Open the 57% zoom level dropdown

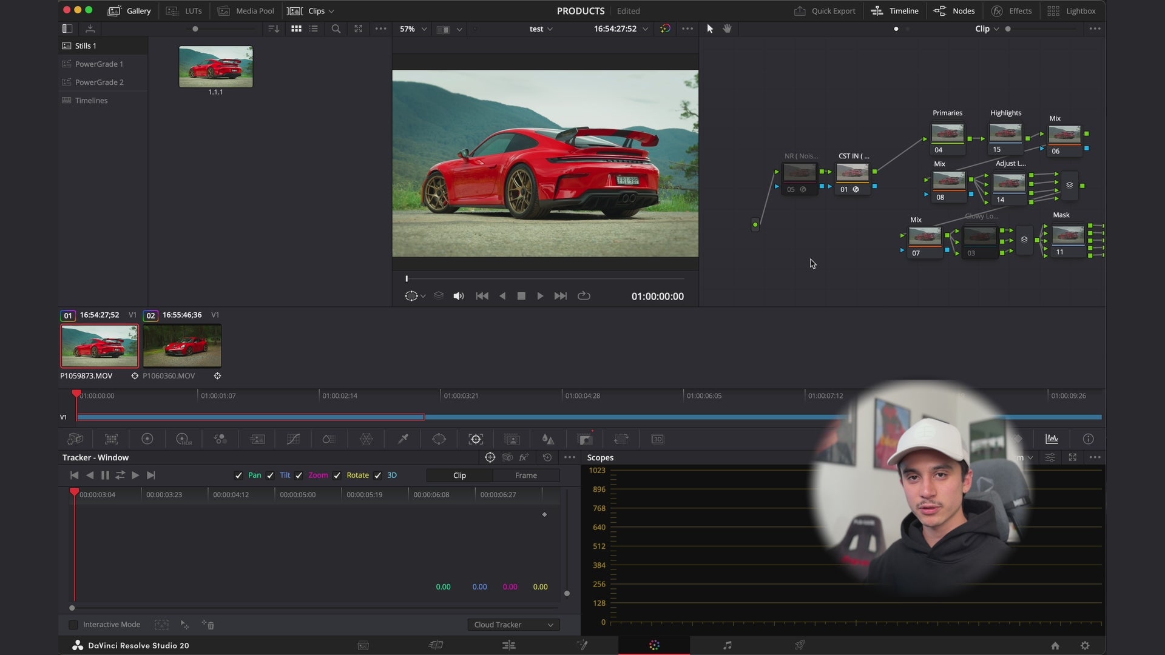click(x=411, y=29)
